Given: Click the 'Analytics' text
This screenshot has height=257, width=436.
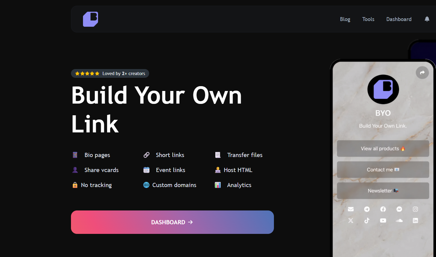Looking at the screenshot, I should click(x=239, y=185).
